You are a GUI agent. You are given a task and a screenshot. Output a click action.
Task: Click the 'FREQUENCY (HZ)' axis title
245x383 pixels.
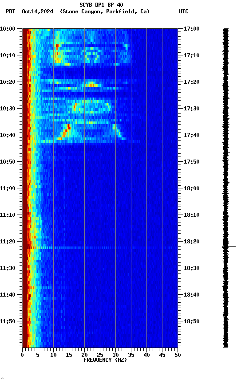pos(105,360)
